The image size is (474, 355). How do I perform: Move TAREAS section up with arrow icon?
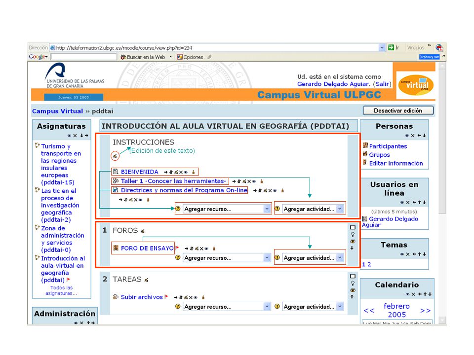point(352,297)
